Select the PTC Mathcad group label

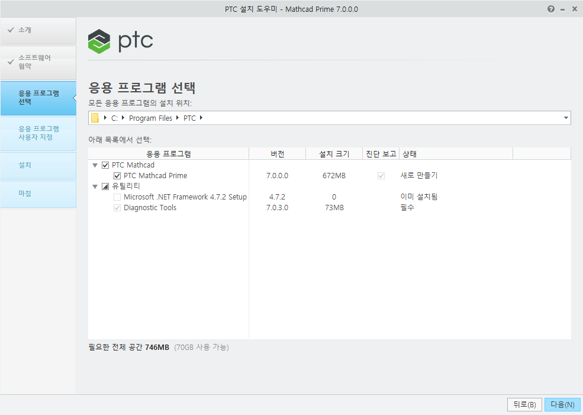(133, 165)
